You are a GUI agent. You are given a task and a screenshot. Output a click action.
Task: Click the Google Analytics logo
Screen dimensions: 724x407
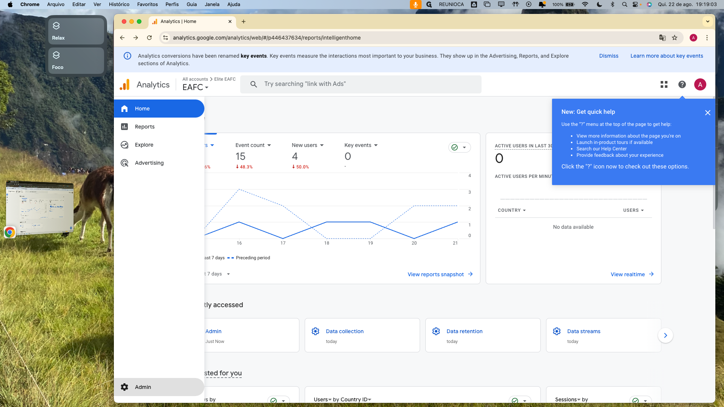pos(125,85)
